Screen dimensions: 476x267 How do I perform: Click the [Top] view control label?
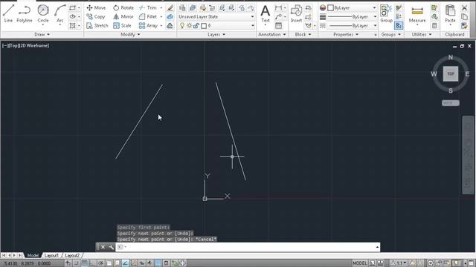click(13, 46)
